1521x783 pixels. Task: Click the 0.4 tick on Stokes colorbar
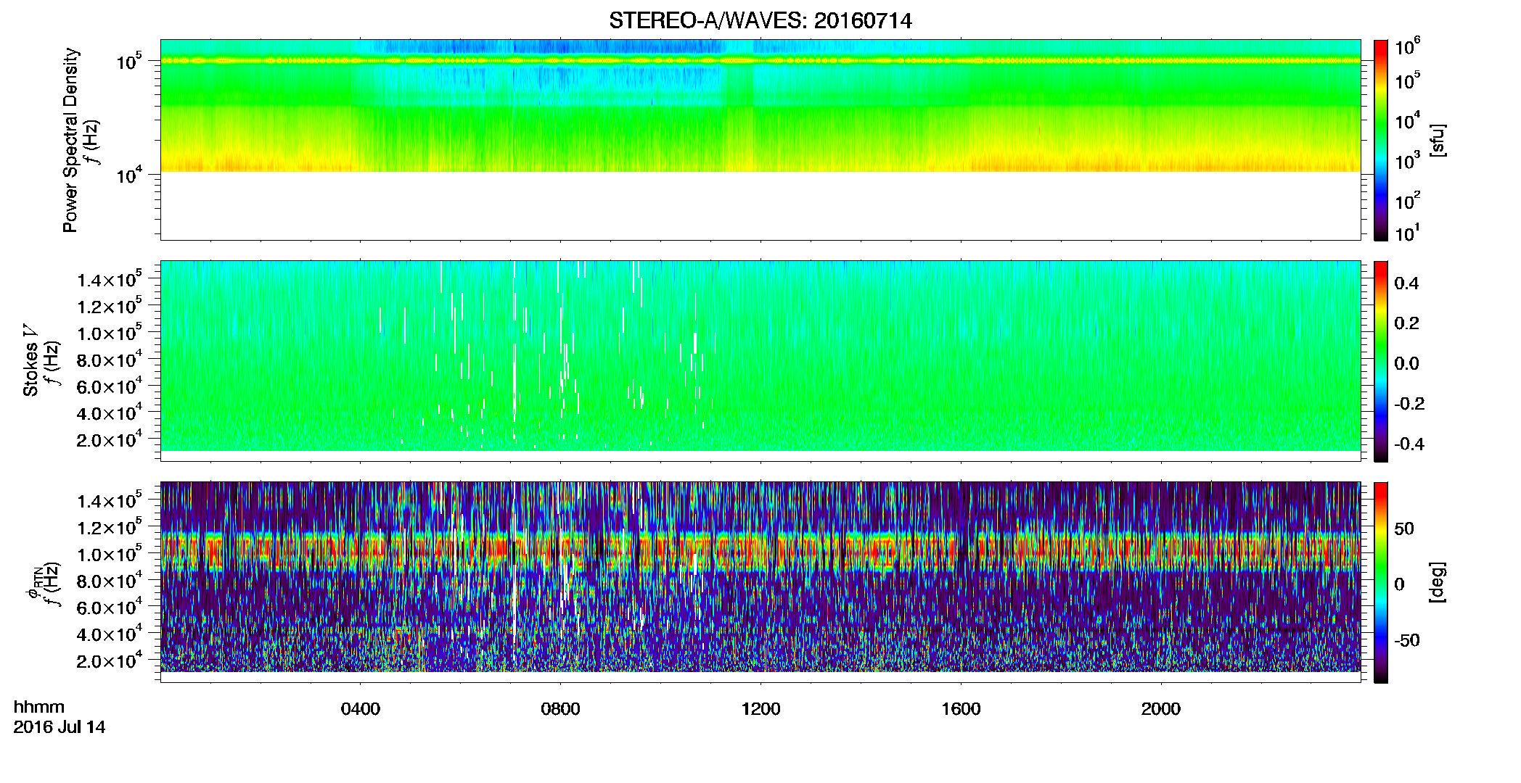tap(1406, 283)
